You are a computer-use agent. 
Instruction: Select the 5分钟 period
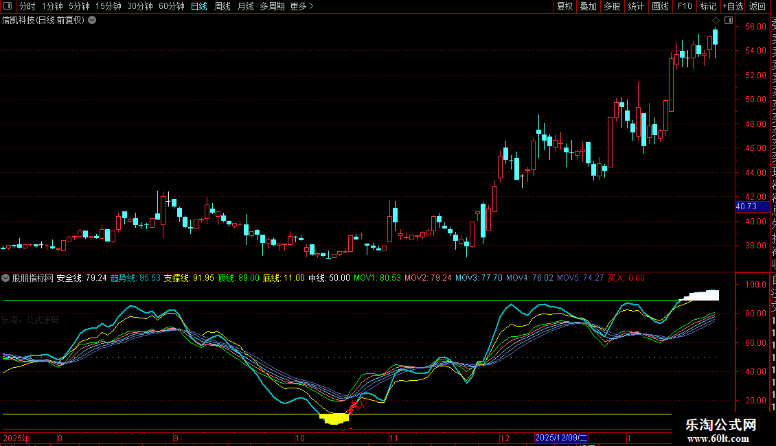(79, 6)
